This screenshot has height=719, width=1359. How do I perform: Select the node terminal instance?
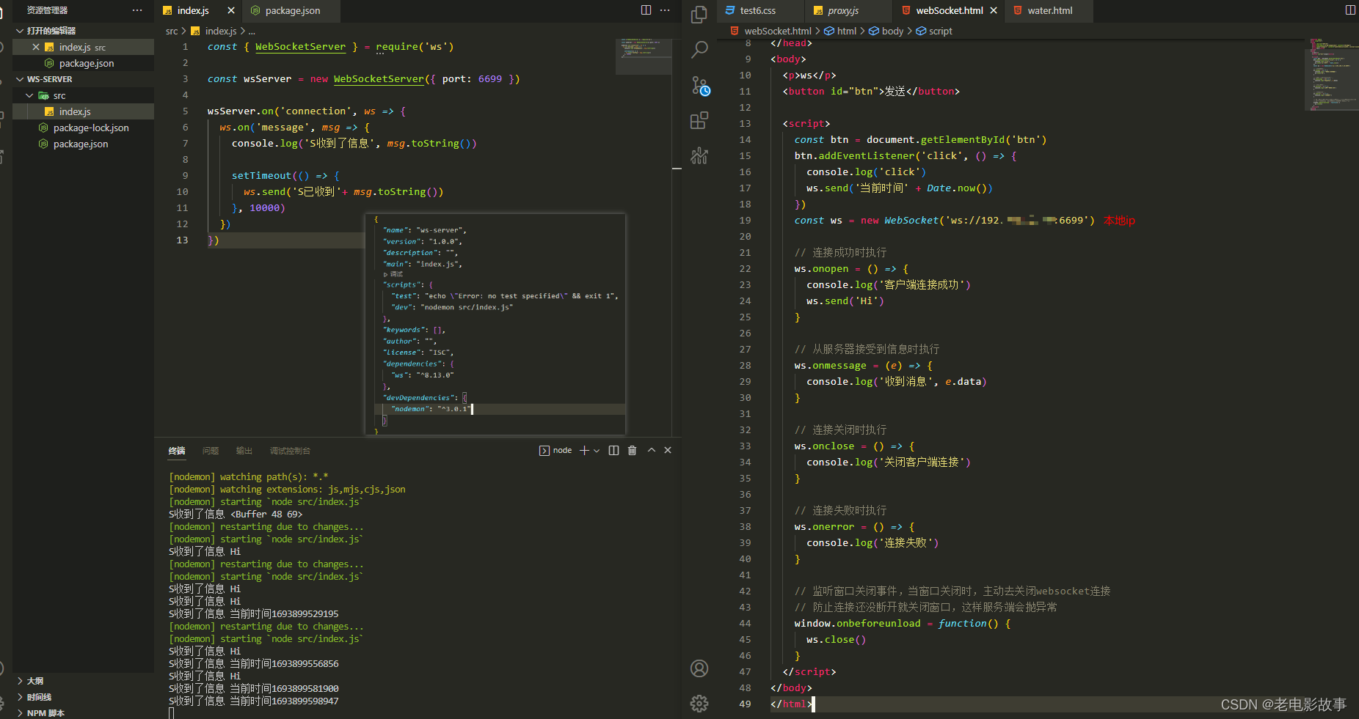tap(555, 451)
